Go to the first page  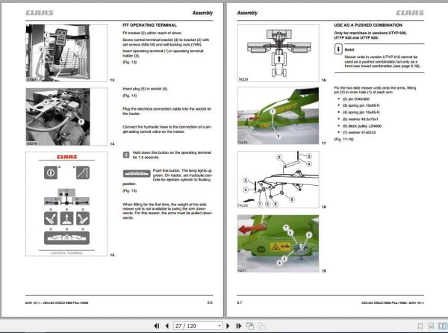pyautogui.click(x=157, y=326)
